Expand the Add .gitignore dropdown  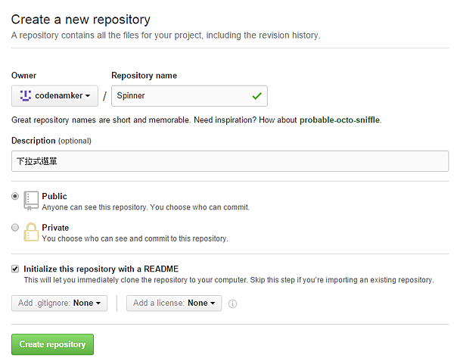[59, 303]
